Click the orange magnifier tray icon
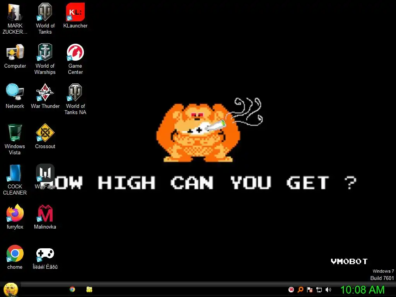396x297 pixels. [300, 290]
